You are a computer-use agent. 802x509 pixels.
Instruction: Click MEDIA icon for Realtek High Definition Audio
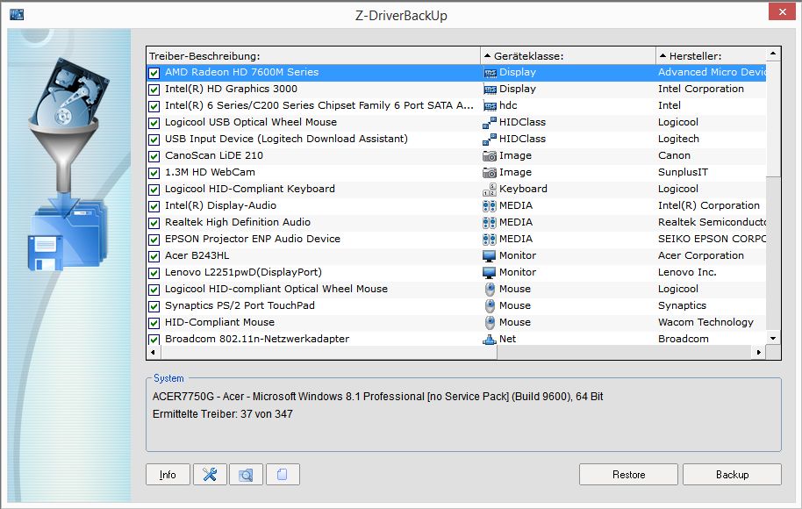490,223
